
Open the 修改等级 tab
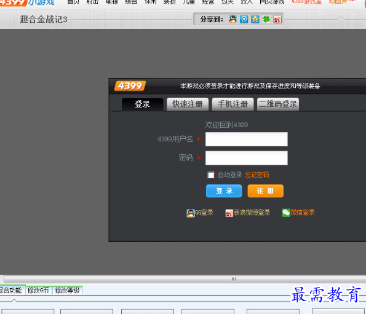pyautogui.click(x=68, y=290)
